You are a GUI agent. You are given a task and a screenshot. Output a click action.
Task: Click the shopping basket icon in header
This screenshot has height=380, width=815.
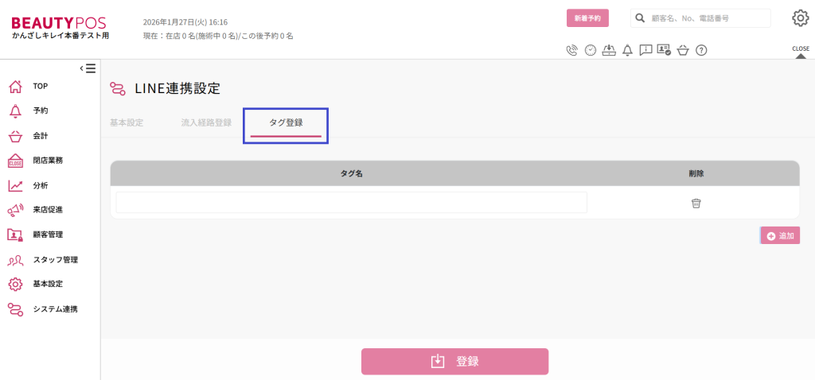(683, 50)
